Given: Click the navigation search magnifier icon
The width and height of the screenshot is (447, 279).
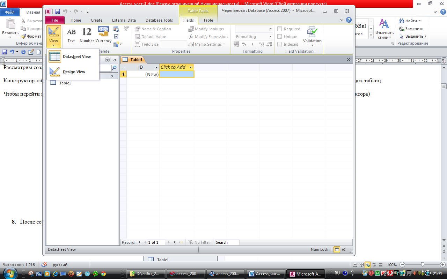Looking at the screenshot, I should (x=114, y=68).
